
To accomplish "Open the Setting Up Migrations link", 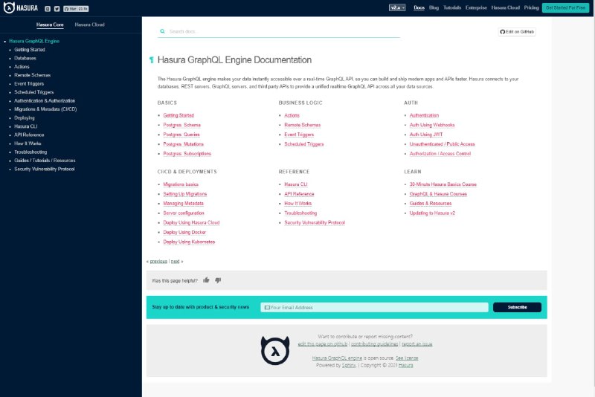I will click(184, 194).
